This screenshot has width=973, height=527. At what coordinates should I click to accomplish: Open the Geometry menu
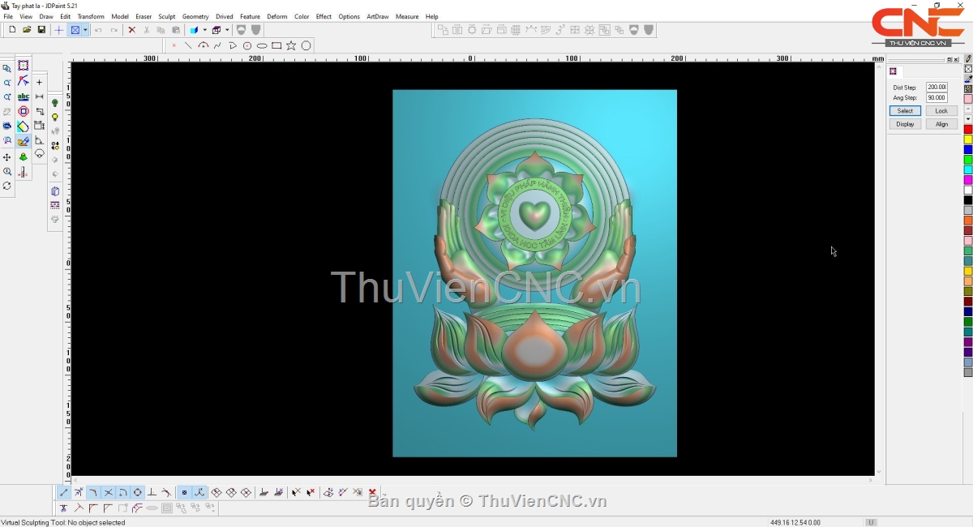coord(195,16)
